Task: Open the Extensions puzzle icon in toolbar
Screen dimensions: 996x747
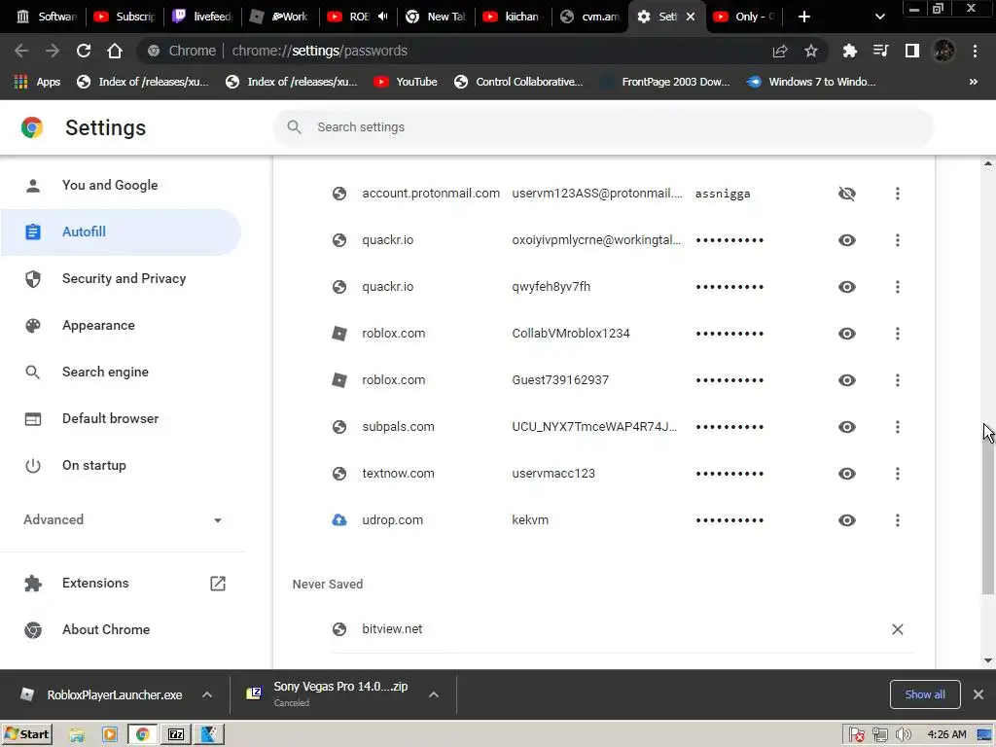Action: 849,51
